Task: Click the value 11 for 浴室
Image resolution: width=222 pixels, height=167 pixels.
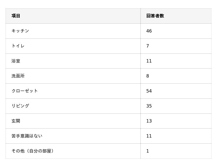Action: (x=149, y=61)
